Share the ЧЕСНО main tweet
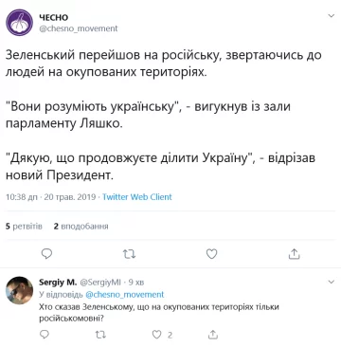This screenshot has height=347, width=341. coord(295,253)
